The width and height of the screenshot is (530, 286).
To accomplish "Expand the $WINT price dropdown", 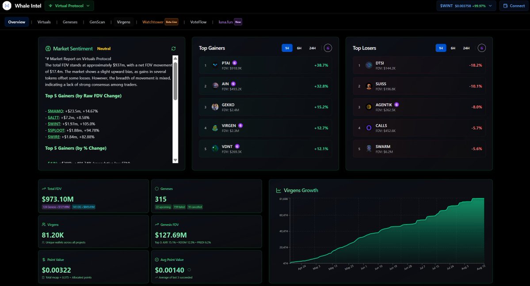I will coord(466,6).
